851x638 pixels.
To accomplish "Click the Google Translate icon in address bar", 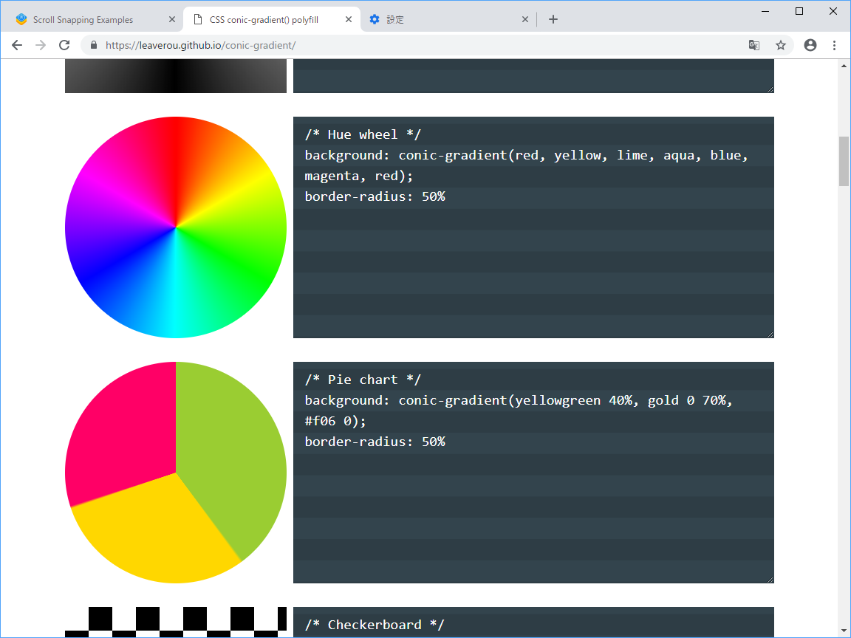I will 753,45.
